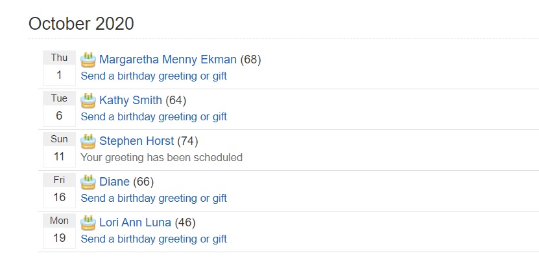Click the October 2020 heading
This screenshot has height=271, width=539.
[81, 24]
